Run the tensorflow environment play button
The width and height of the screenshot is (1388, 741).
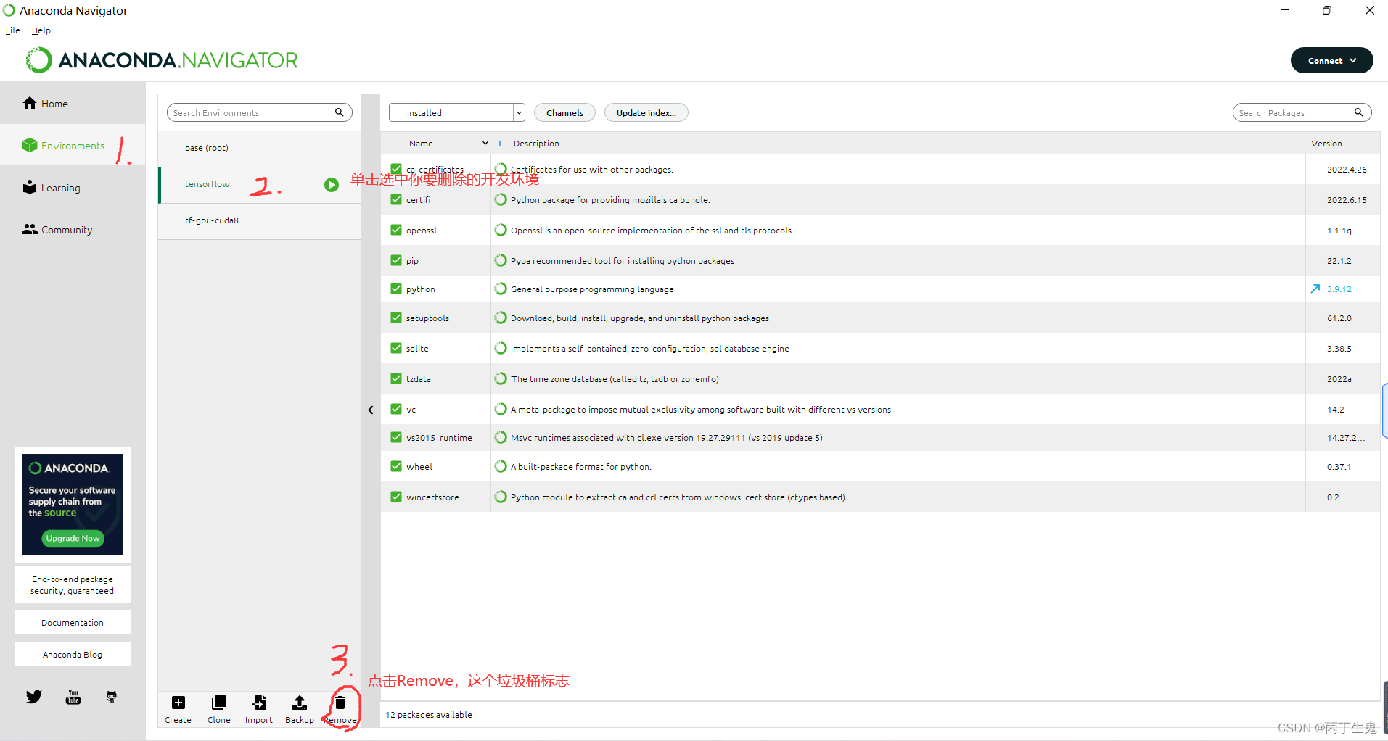click(332, 185)
